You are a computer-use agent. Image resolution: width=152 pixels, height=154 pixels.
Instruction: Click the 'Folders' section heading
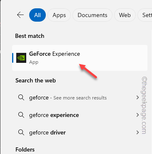pos(25,149)
